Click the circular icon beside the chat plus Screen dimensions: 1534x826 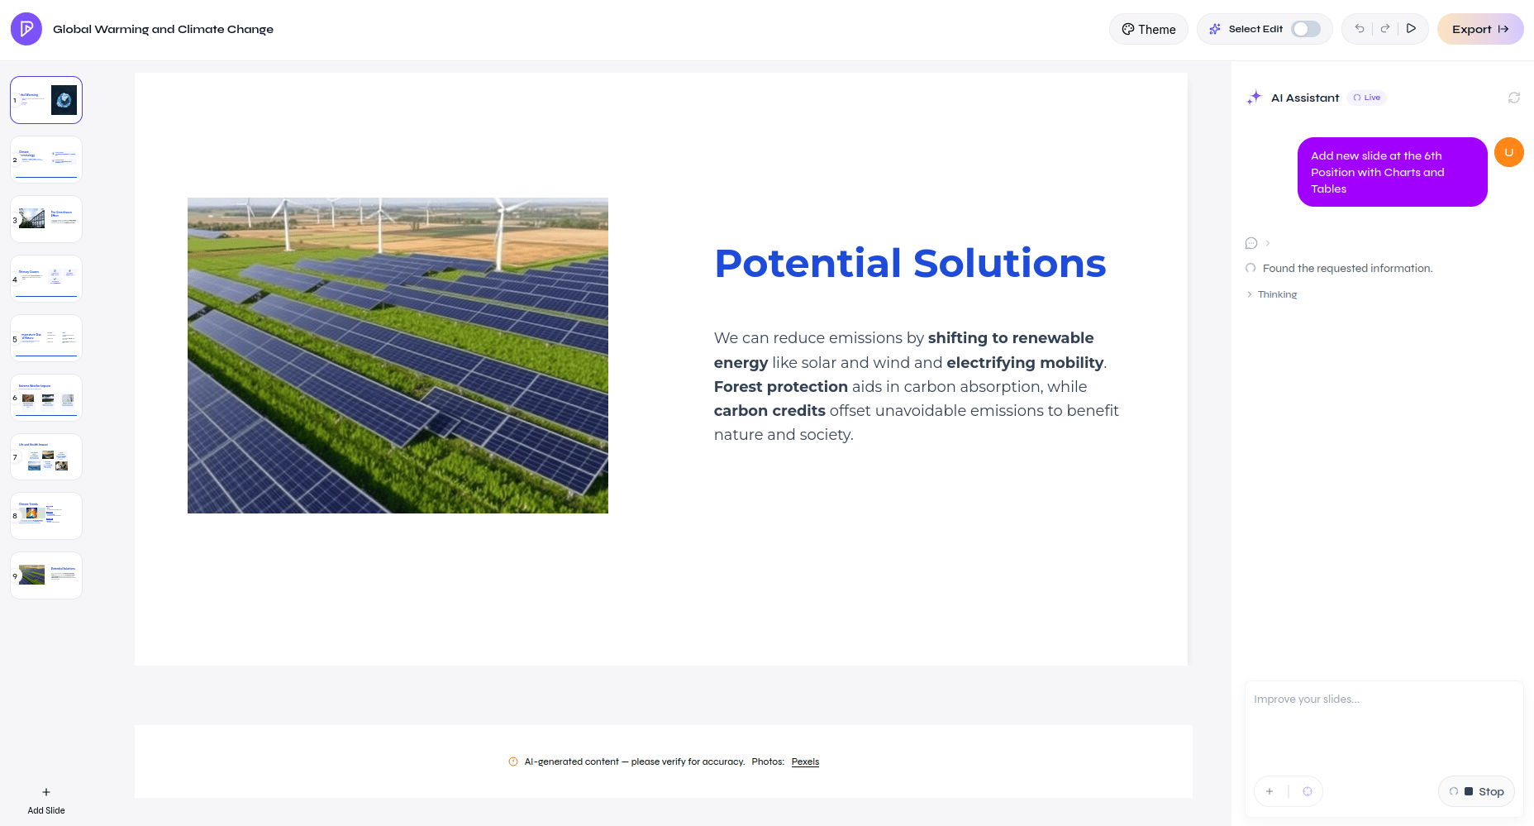(x=1308, y=791)
